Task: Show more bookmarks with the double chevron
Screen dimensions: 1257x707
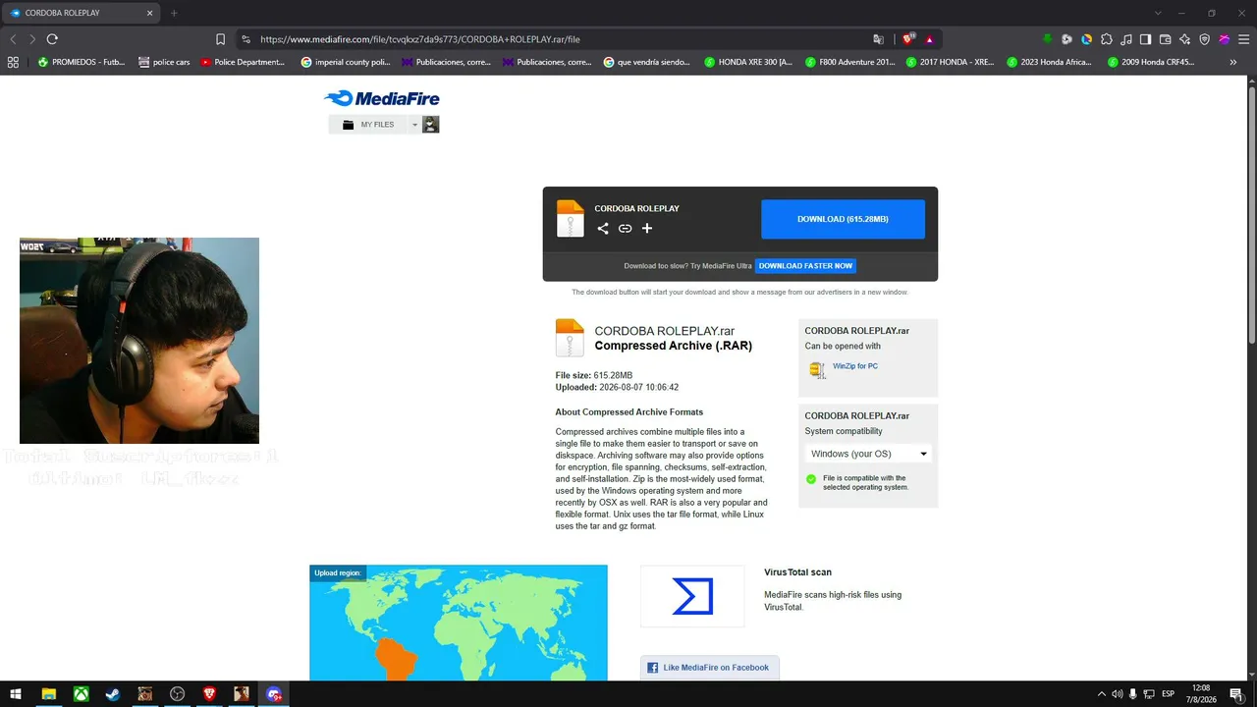Action: click(x=1233, y=62)
